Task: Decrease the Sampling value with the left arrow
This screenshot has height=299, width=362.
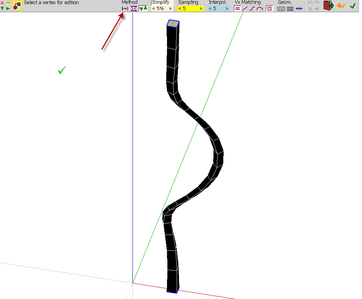Action: [x=179, y=9]
